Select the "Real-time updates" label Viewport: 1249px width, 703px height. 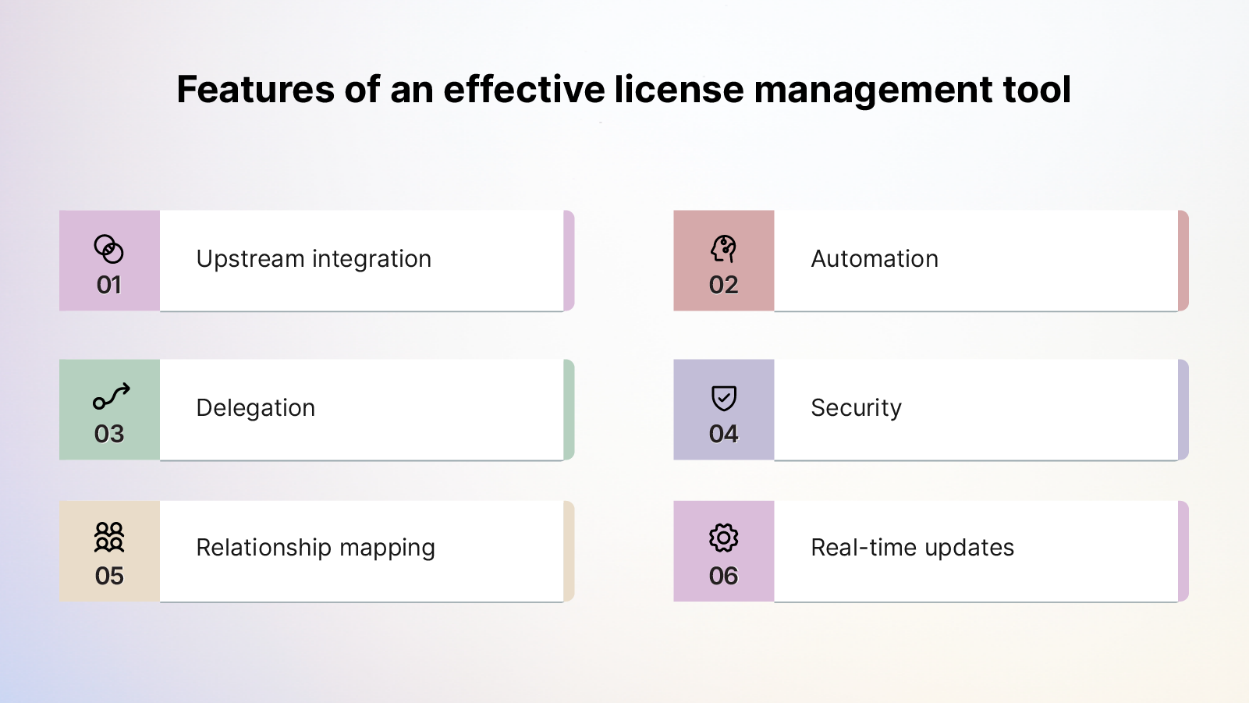[x=913, y=548]
